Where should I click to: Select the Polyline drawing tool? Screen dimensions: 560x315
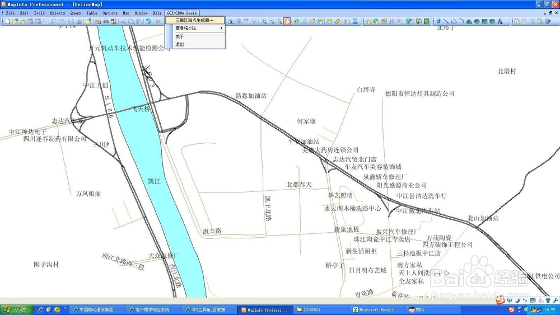tap(454, 21)
